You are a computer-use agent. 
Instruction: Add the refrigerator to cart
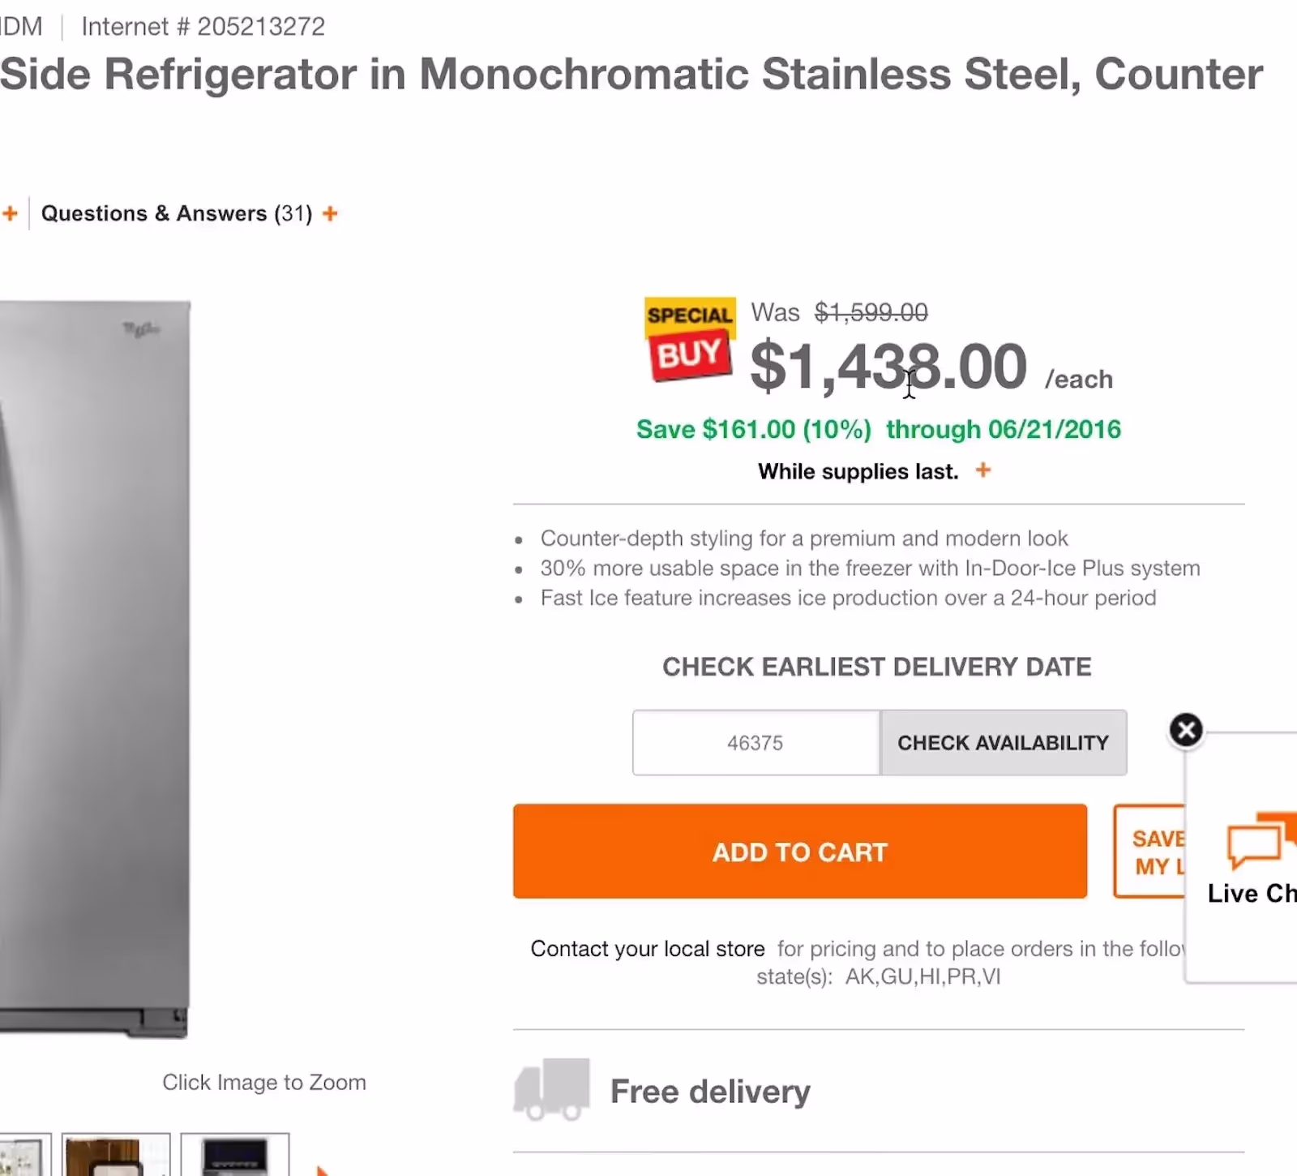799,852
